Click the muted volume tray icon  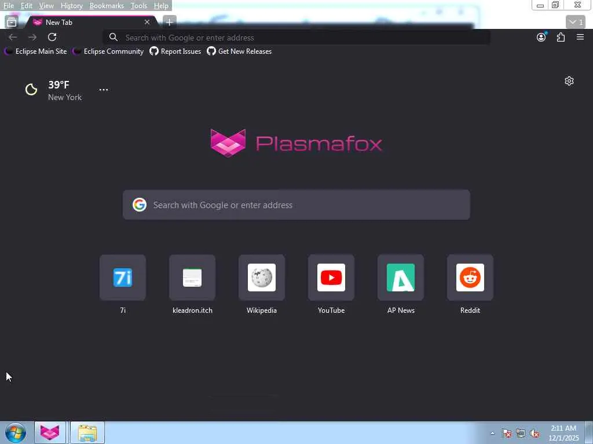tap(535, 434)
